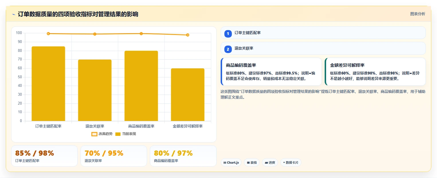Click x-axis label 商品编码覆盖率
This screenshot has width=437, height=178.
coord(141,126)
